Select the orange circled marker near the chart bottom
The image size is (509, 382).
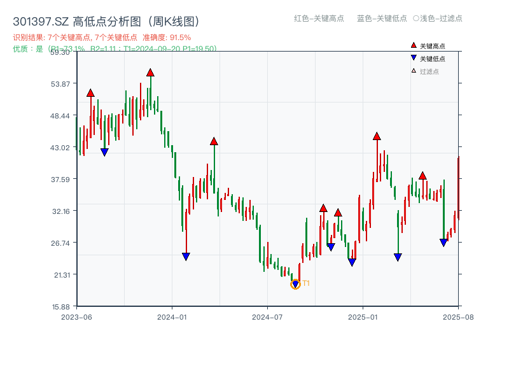pyautogui.click(x=295, y=283)
